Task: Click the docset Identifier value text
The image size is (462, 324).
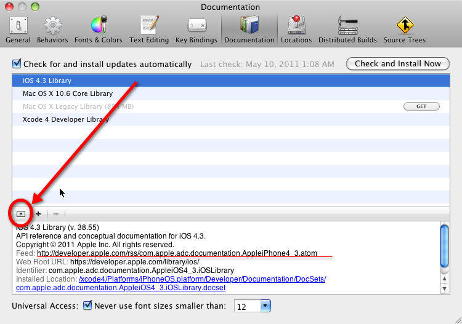Action: [141, 270]
